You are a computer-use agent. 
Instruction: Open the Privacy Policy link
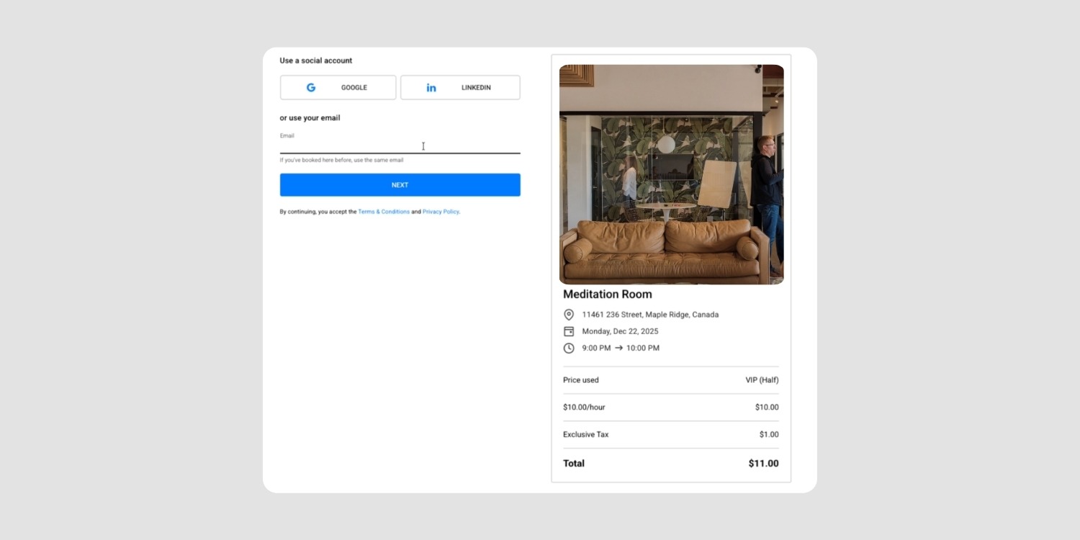(440, 212)
